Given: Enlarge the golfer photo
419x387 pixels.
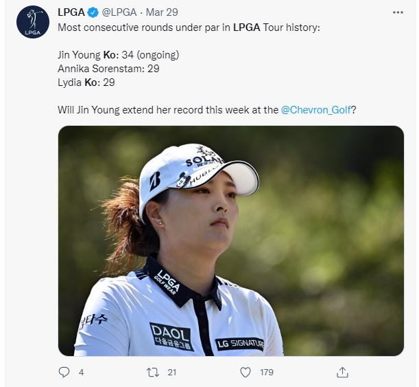Looking at the screenshot, I should pos(231,241).
